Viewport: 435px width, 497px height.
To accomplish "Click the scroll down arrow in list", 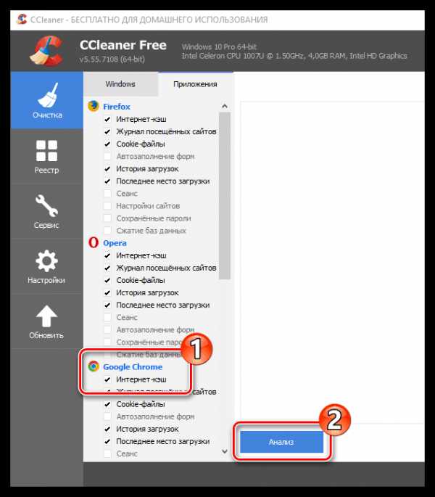I will 225,451.
